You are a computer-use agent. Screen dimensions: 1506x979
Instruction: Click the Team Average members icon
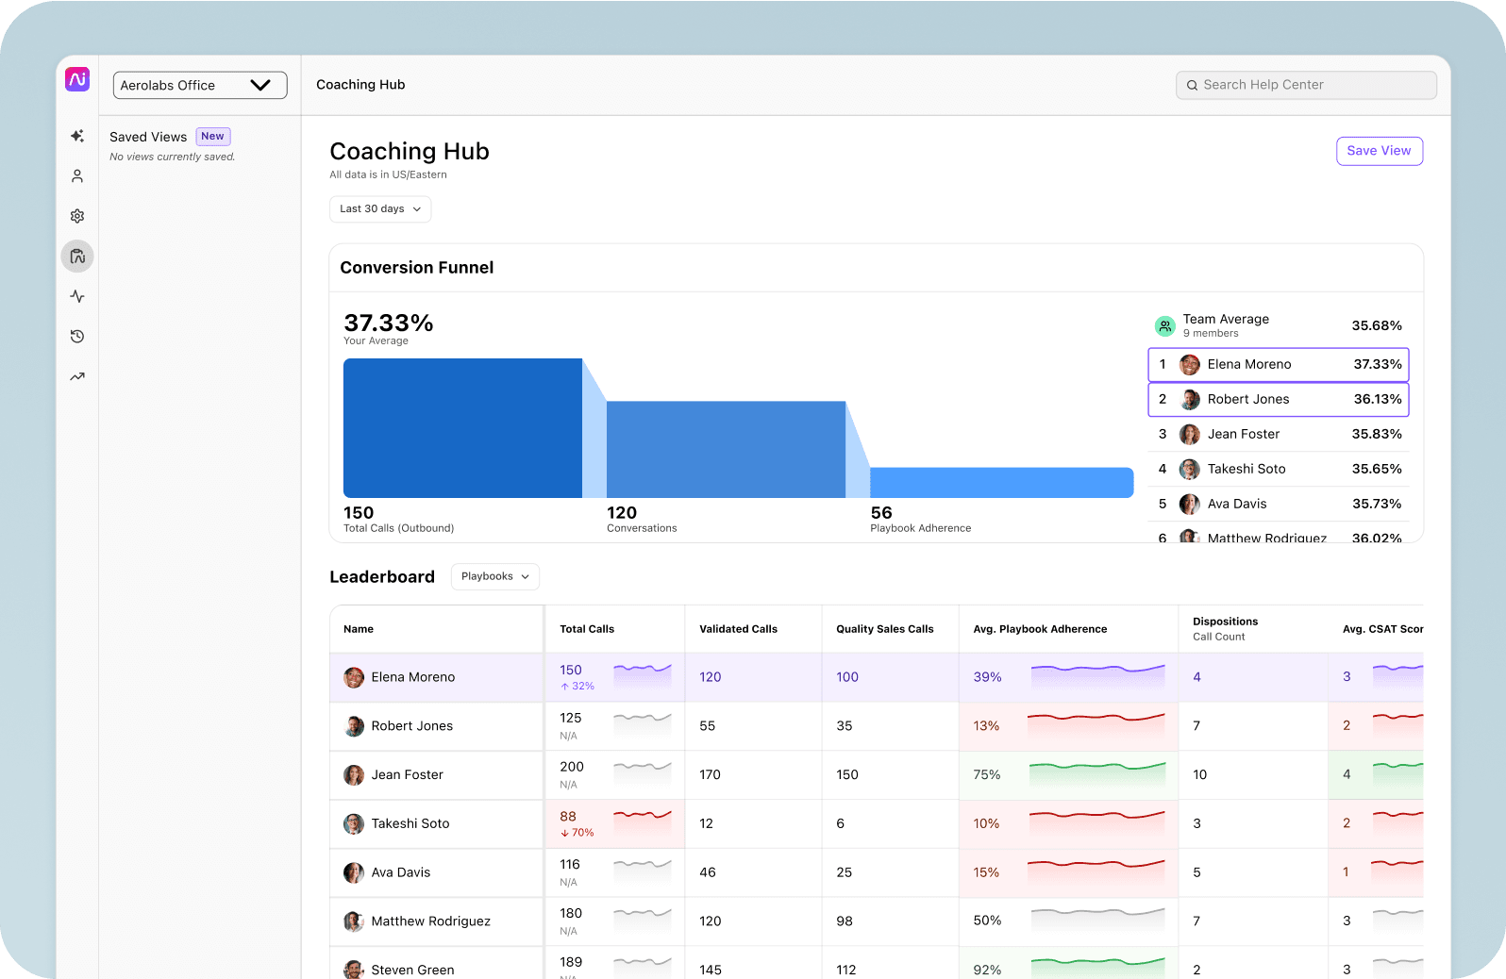click(1165, 326)
